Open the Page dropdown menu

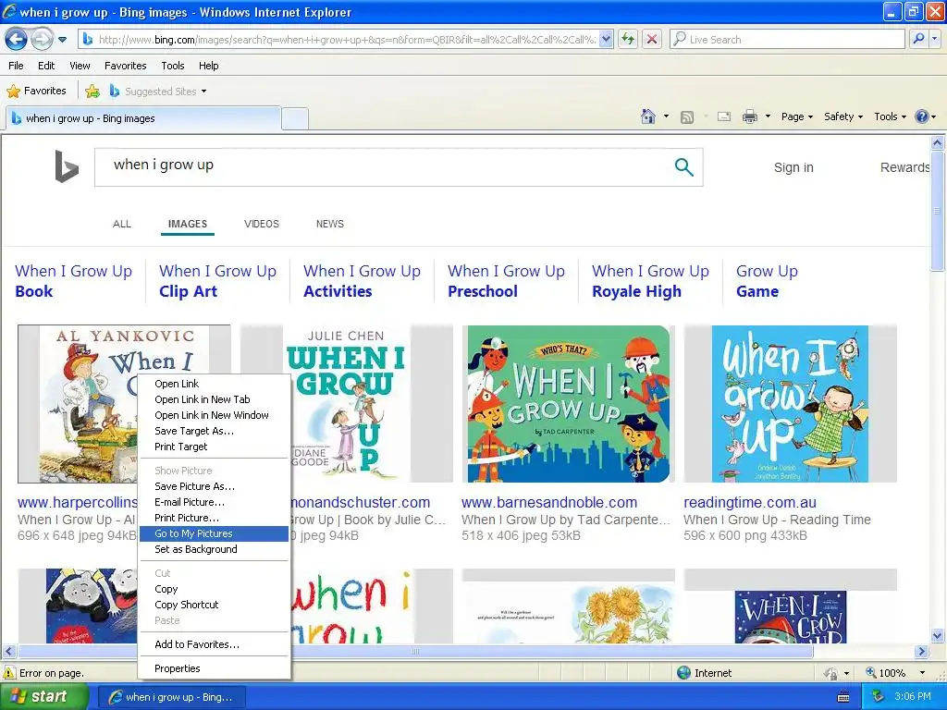click(x=796, y=116)
